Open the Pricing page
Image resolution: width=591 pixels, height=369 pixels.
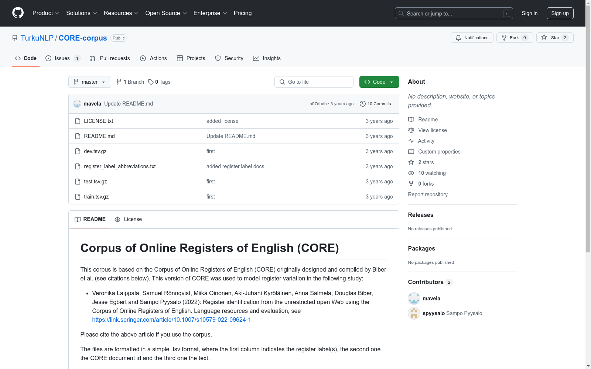243,13
